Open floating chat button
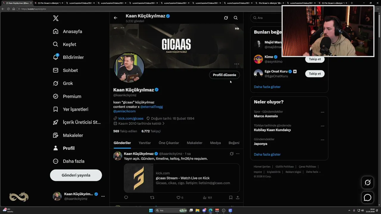 point(368,197)
